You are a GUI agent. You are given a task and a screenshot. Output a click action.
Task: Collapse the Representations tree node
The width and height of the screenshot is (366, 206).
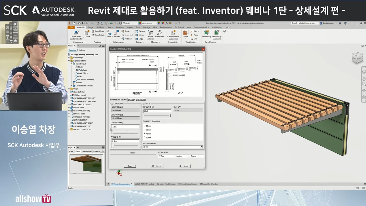[69, 61]
